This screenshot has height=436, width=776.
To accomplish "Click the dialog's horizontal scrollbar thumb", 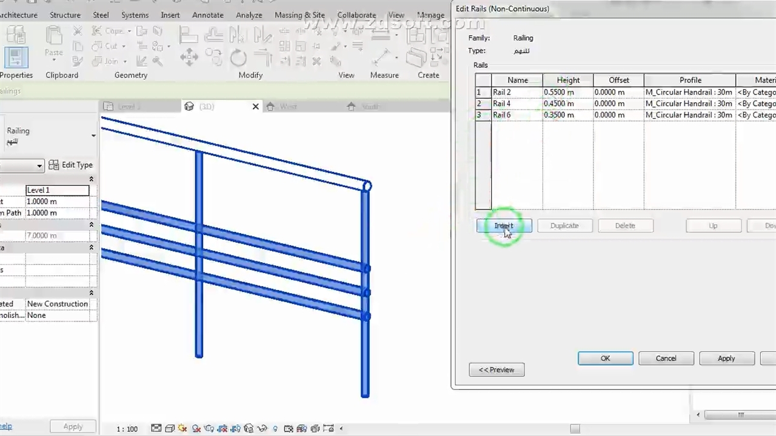I will pos(740,415).
